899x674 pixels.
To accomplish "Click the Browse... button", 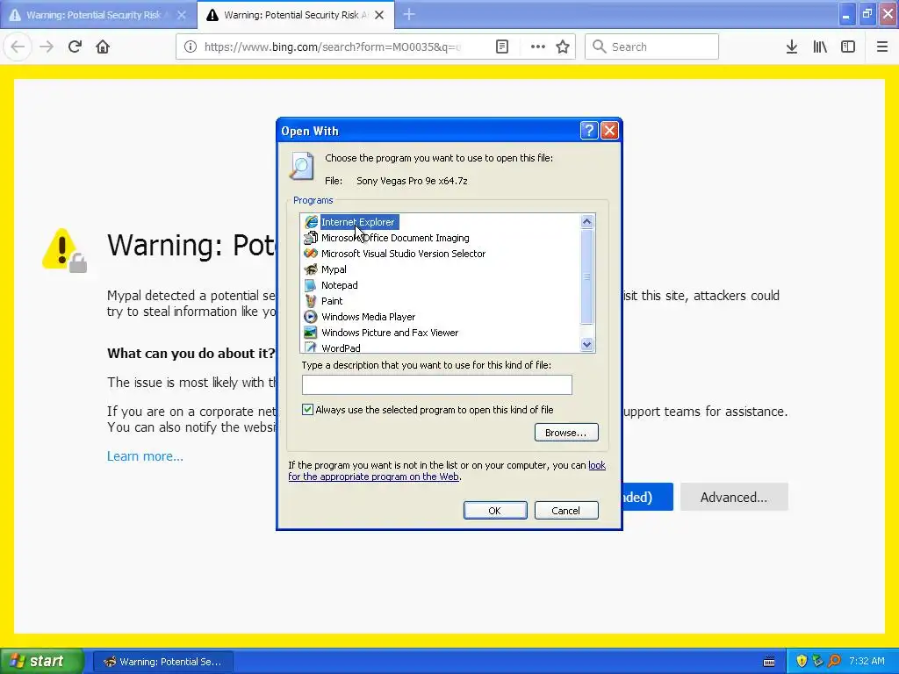I will click(x=566, y=432).
